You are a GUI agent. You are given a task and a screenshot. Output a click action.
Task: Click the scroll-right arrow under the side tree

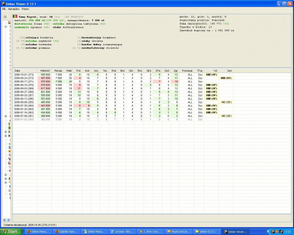tap(8, 220)
